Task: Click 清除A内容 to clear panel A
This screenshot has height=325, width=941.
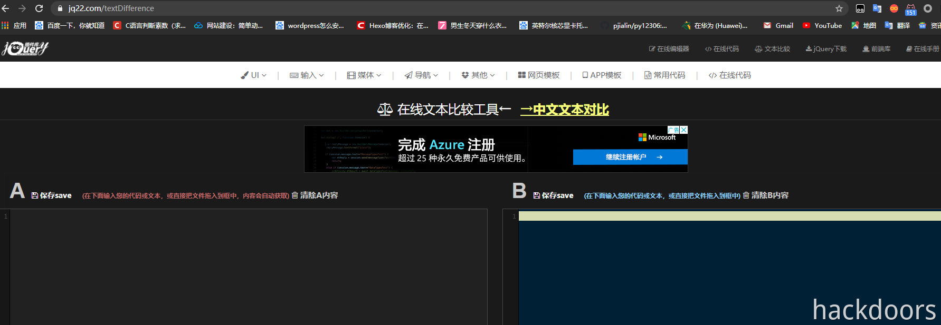Action: click(315, 195)
